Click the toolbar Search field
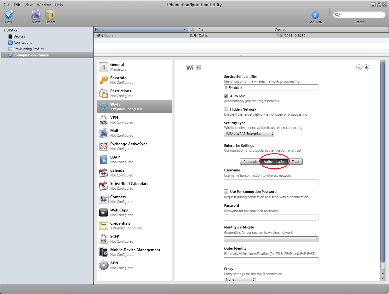The image size is (389, 294). click(x=359, y=15)
